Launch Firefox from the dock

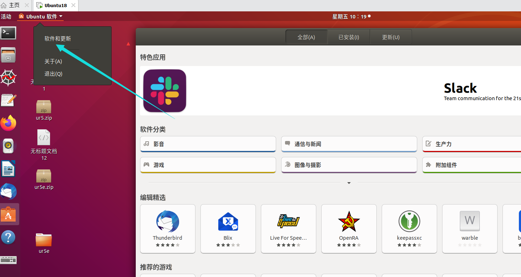8,123
